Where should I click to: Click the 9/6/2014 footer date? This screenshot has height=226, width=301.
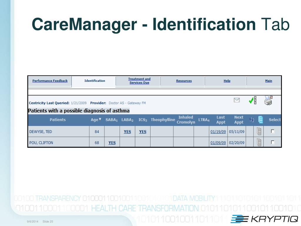[x=33, y=221]
